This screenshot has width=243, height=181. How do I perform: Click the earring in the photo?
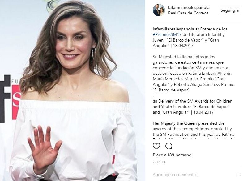coord(94,53)
